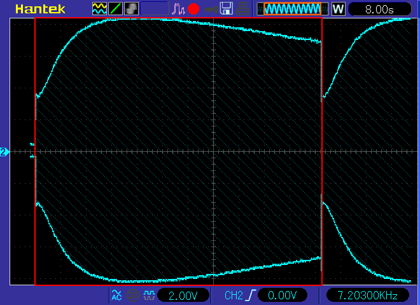Click the key lock icon
This screenshot has height=305, width=420.
click(x=211, y=10)
